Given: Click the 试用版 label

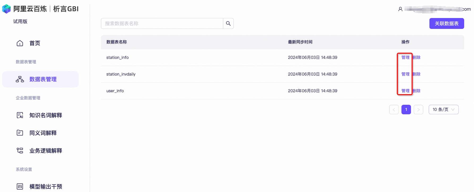Looking at the screenshot, I should pyautogui.click(x=20, y=21).
